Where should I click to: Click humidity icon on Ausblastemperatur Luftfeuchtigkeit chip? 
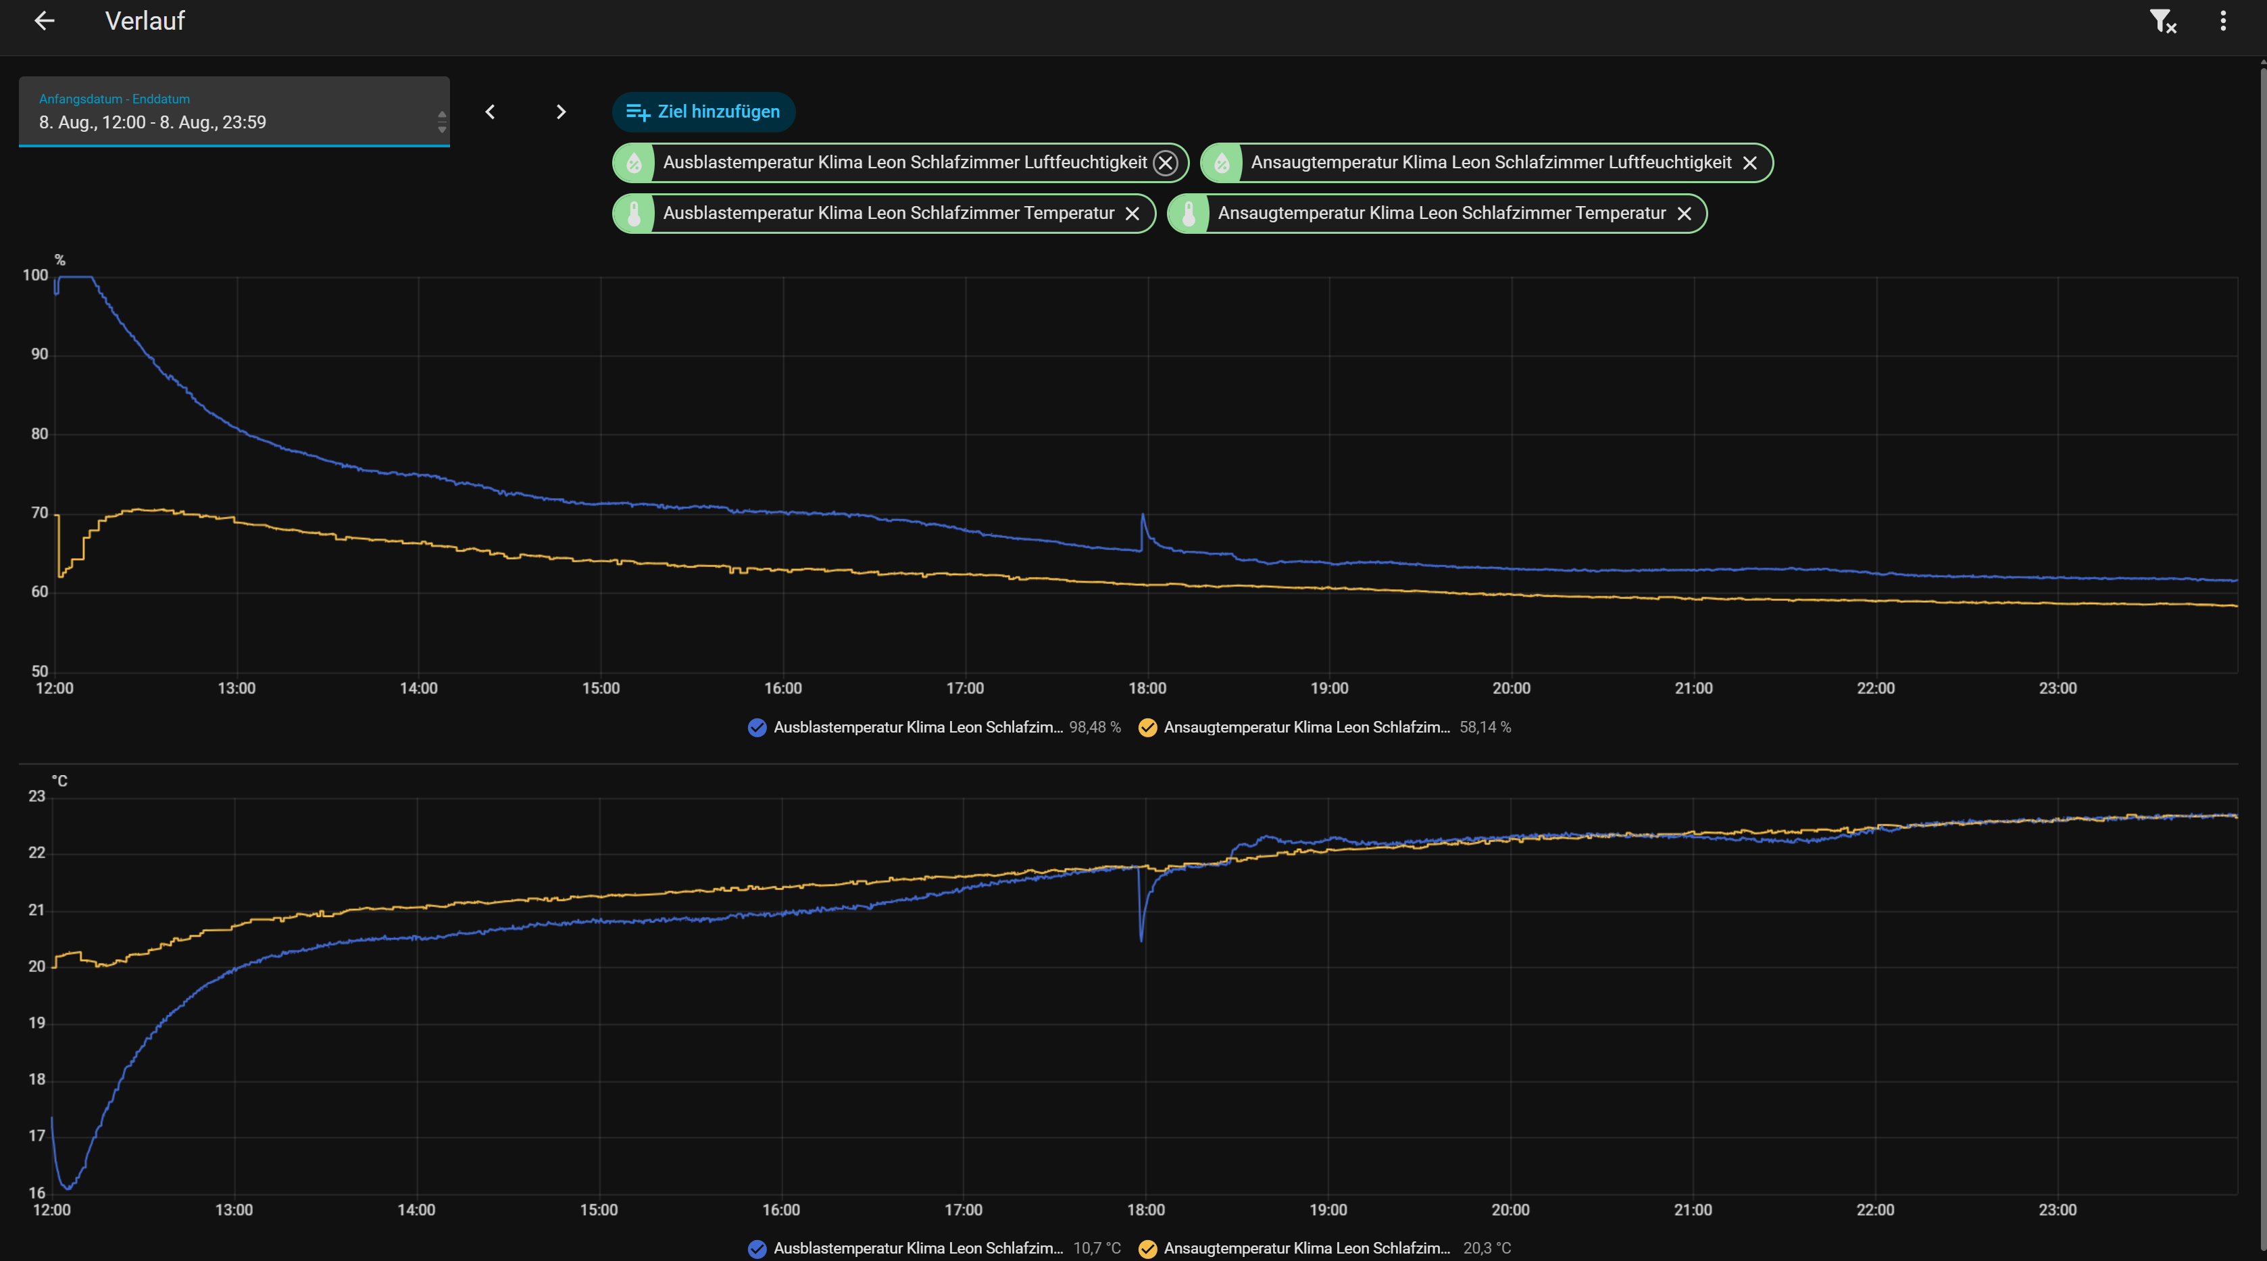[x=634, y=163]
